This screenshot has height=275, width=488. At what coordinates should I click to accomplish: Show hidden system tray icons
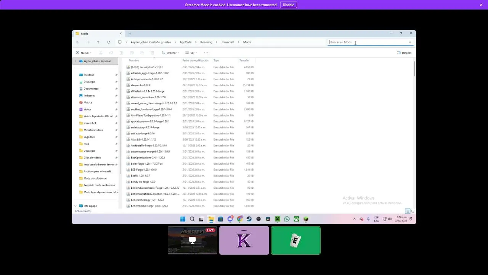click(355, 219)
